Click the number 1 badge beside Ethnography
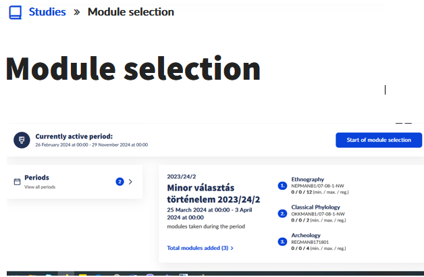 tap(282, 185)
